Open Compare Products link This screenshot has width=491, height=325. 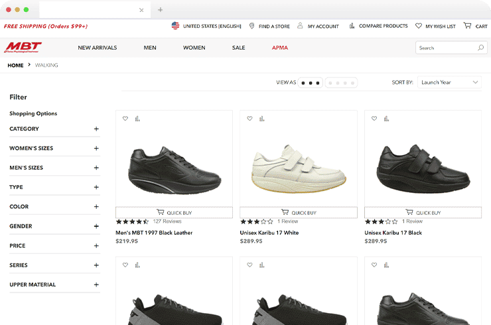[384, 26]
